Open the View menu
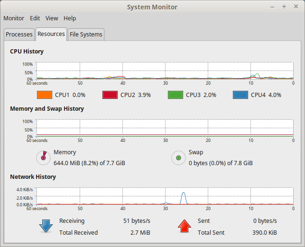Image resolution: width=305 pixels, height=247 pixels. click(x=52, y=18)
